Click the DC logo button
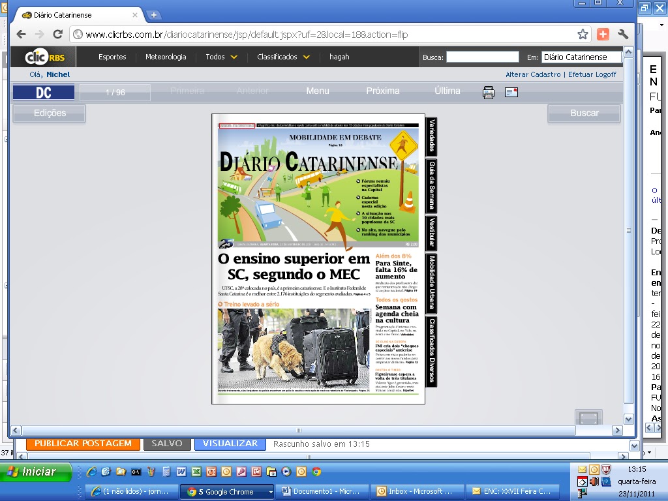This screenshot has height=501, width=668. coord(44,93)
